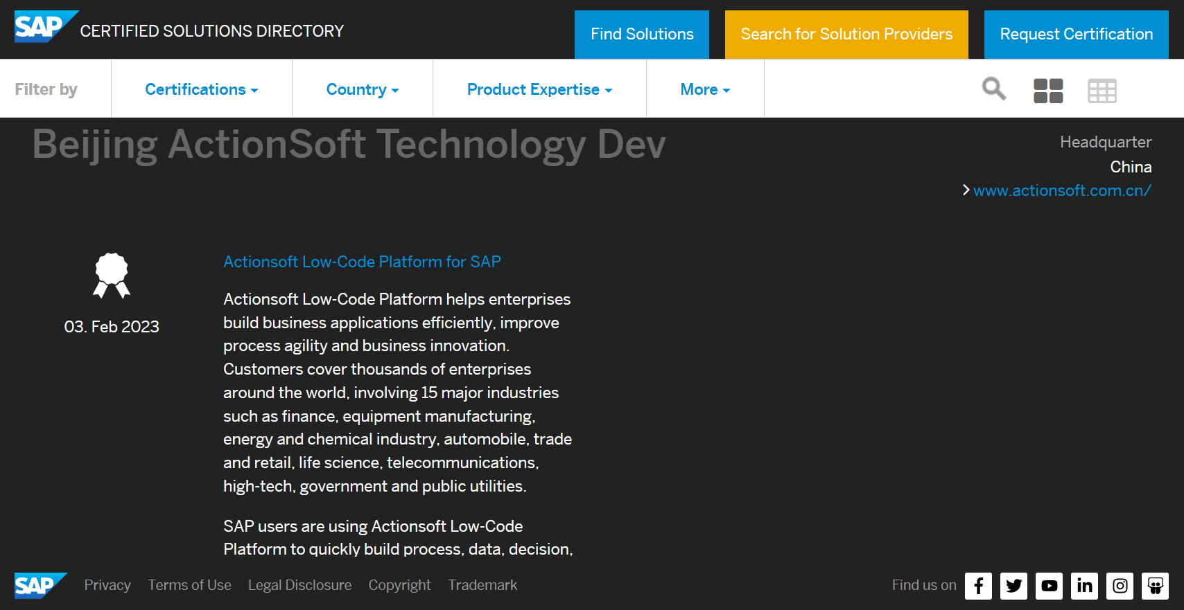Open the Trademark footer link
Image resolution: width=1184 pixels, height=610 pixels.
tap(482, 585)
